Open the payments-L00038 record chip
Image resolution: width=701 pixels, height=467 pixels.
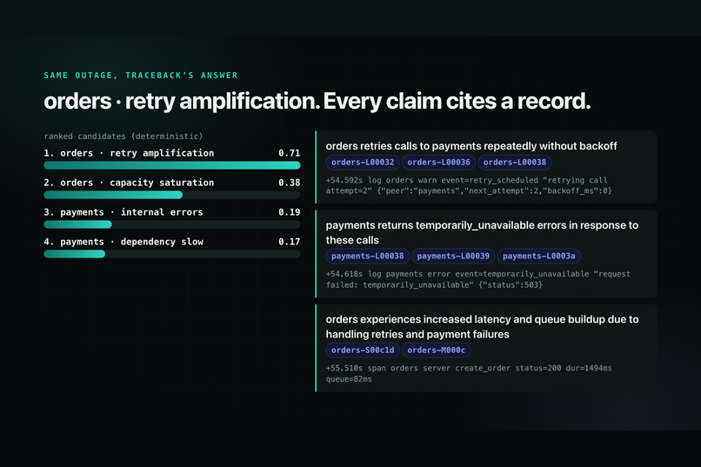pos(368,256)
